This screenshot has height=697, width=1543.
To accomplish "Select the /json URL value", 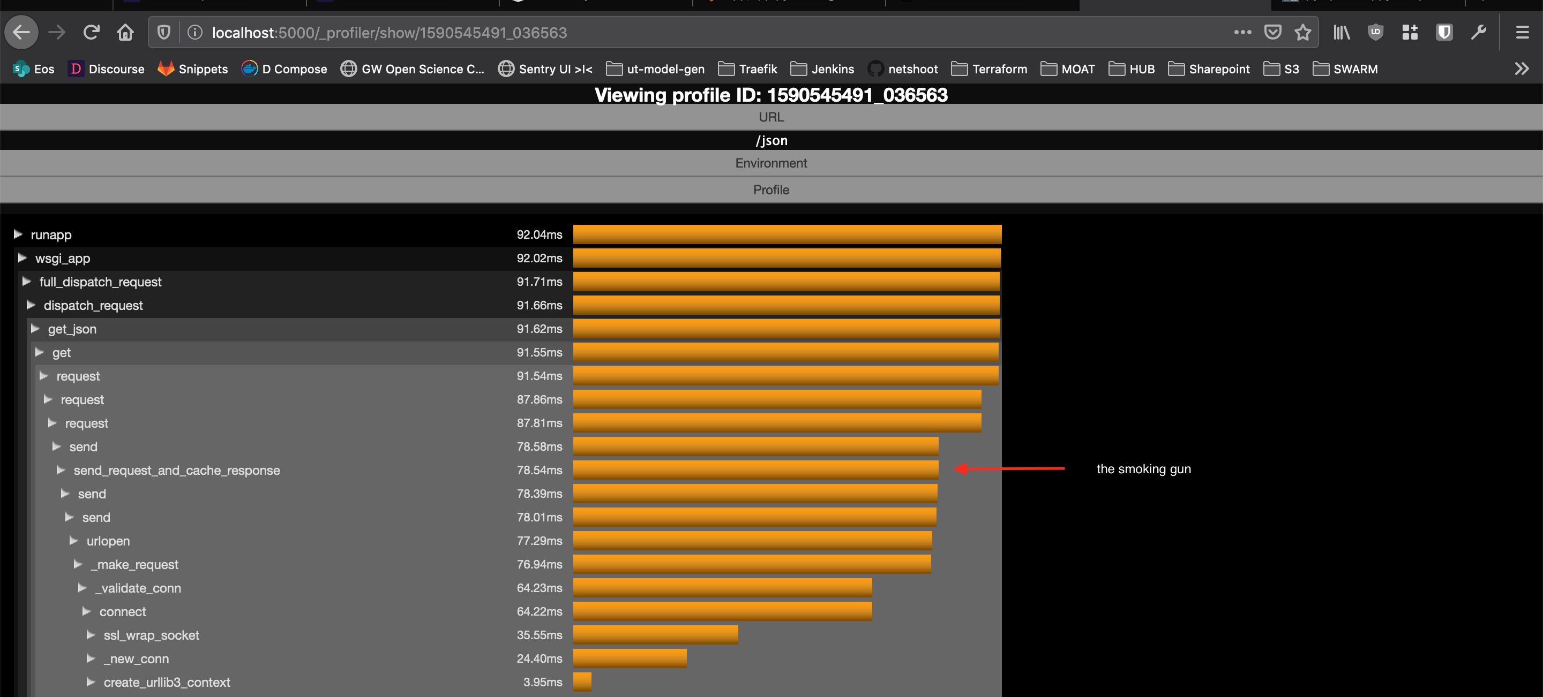I will 771,141.
